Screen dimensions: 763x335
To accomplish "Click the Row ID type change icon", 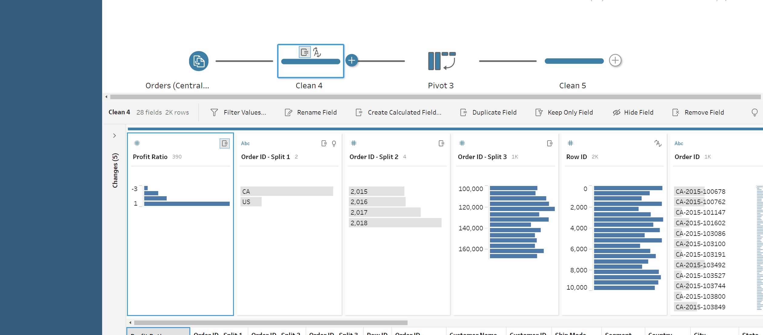I will [x=658, y=143].
